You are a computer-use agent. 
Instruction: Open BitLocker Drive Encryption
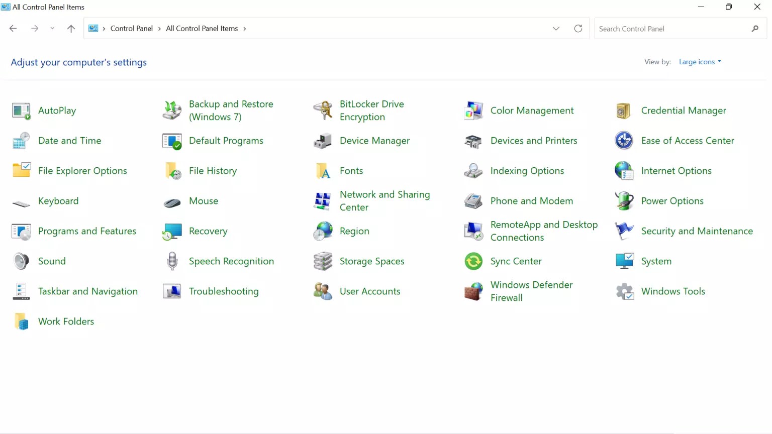pos(371,110)
